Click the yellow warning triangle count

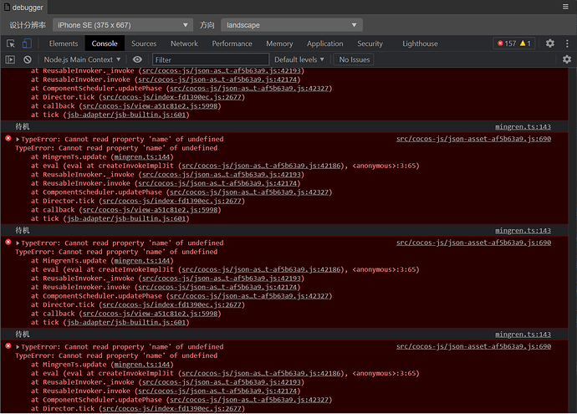(x=525, y=43)
